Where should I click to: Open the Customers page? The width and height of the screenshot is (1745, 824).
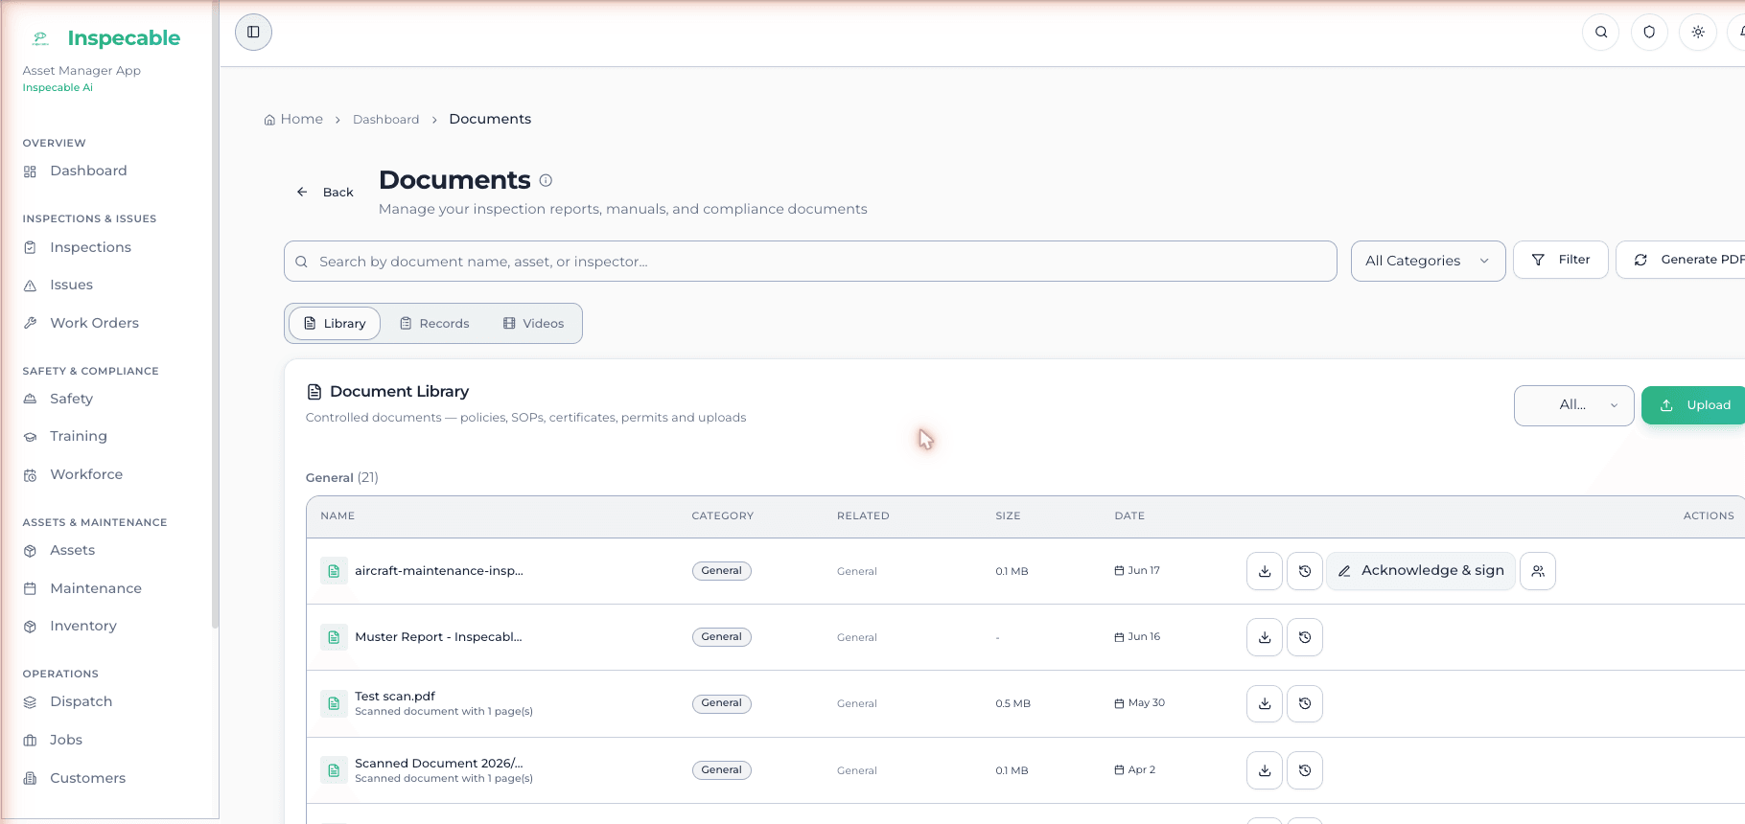(87, 778)
